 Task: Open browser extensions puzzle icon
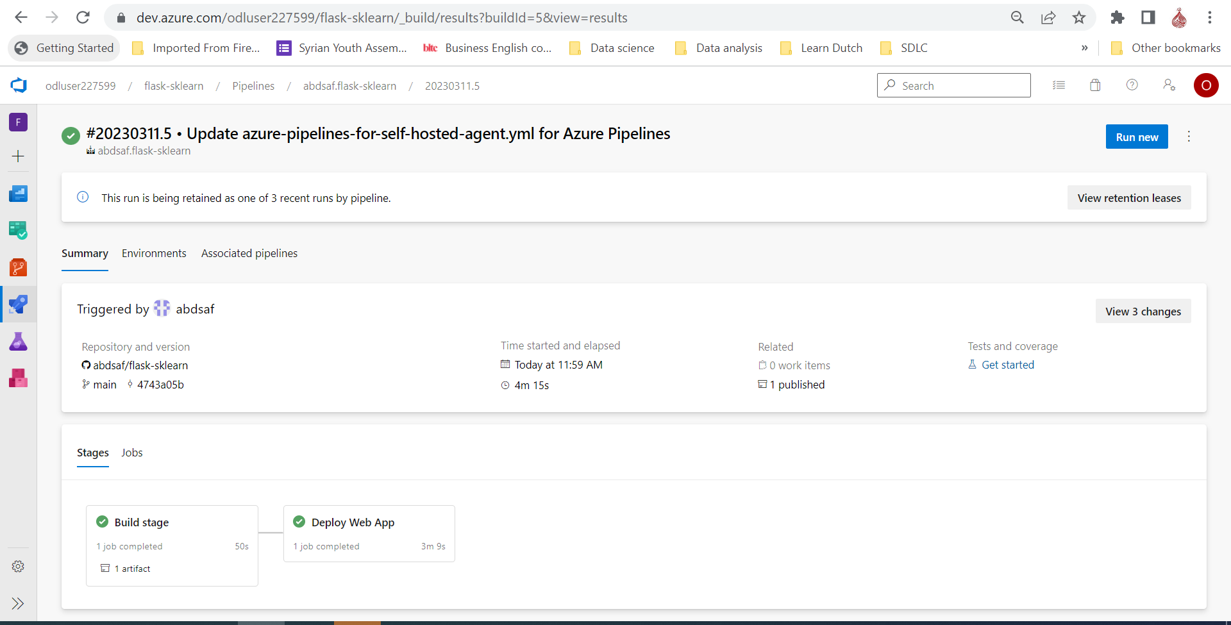pos(1118,17)
